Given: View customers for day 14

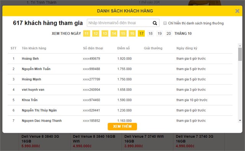Looking at the screenshot, I should 114,34.
